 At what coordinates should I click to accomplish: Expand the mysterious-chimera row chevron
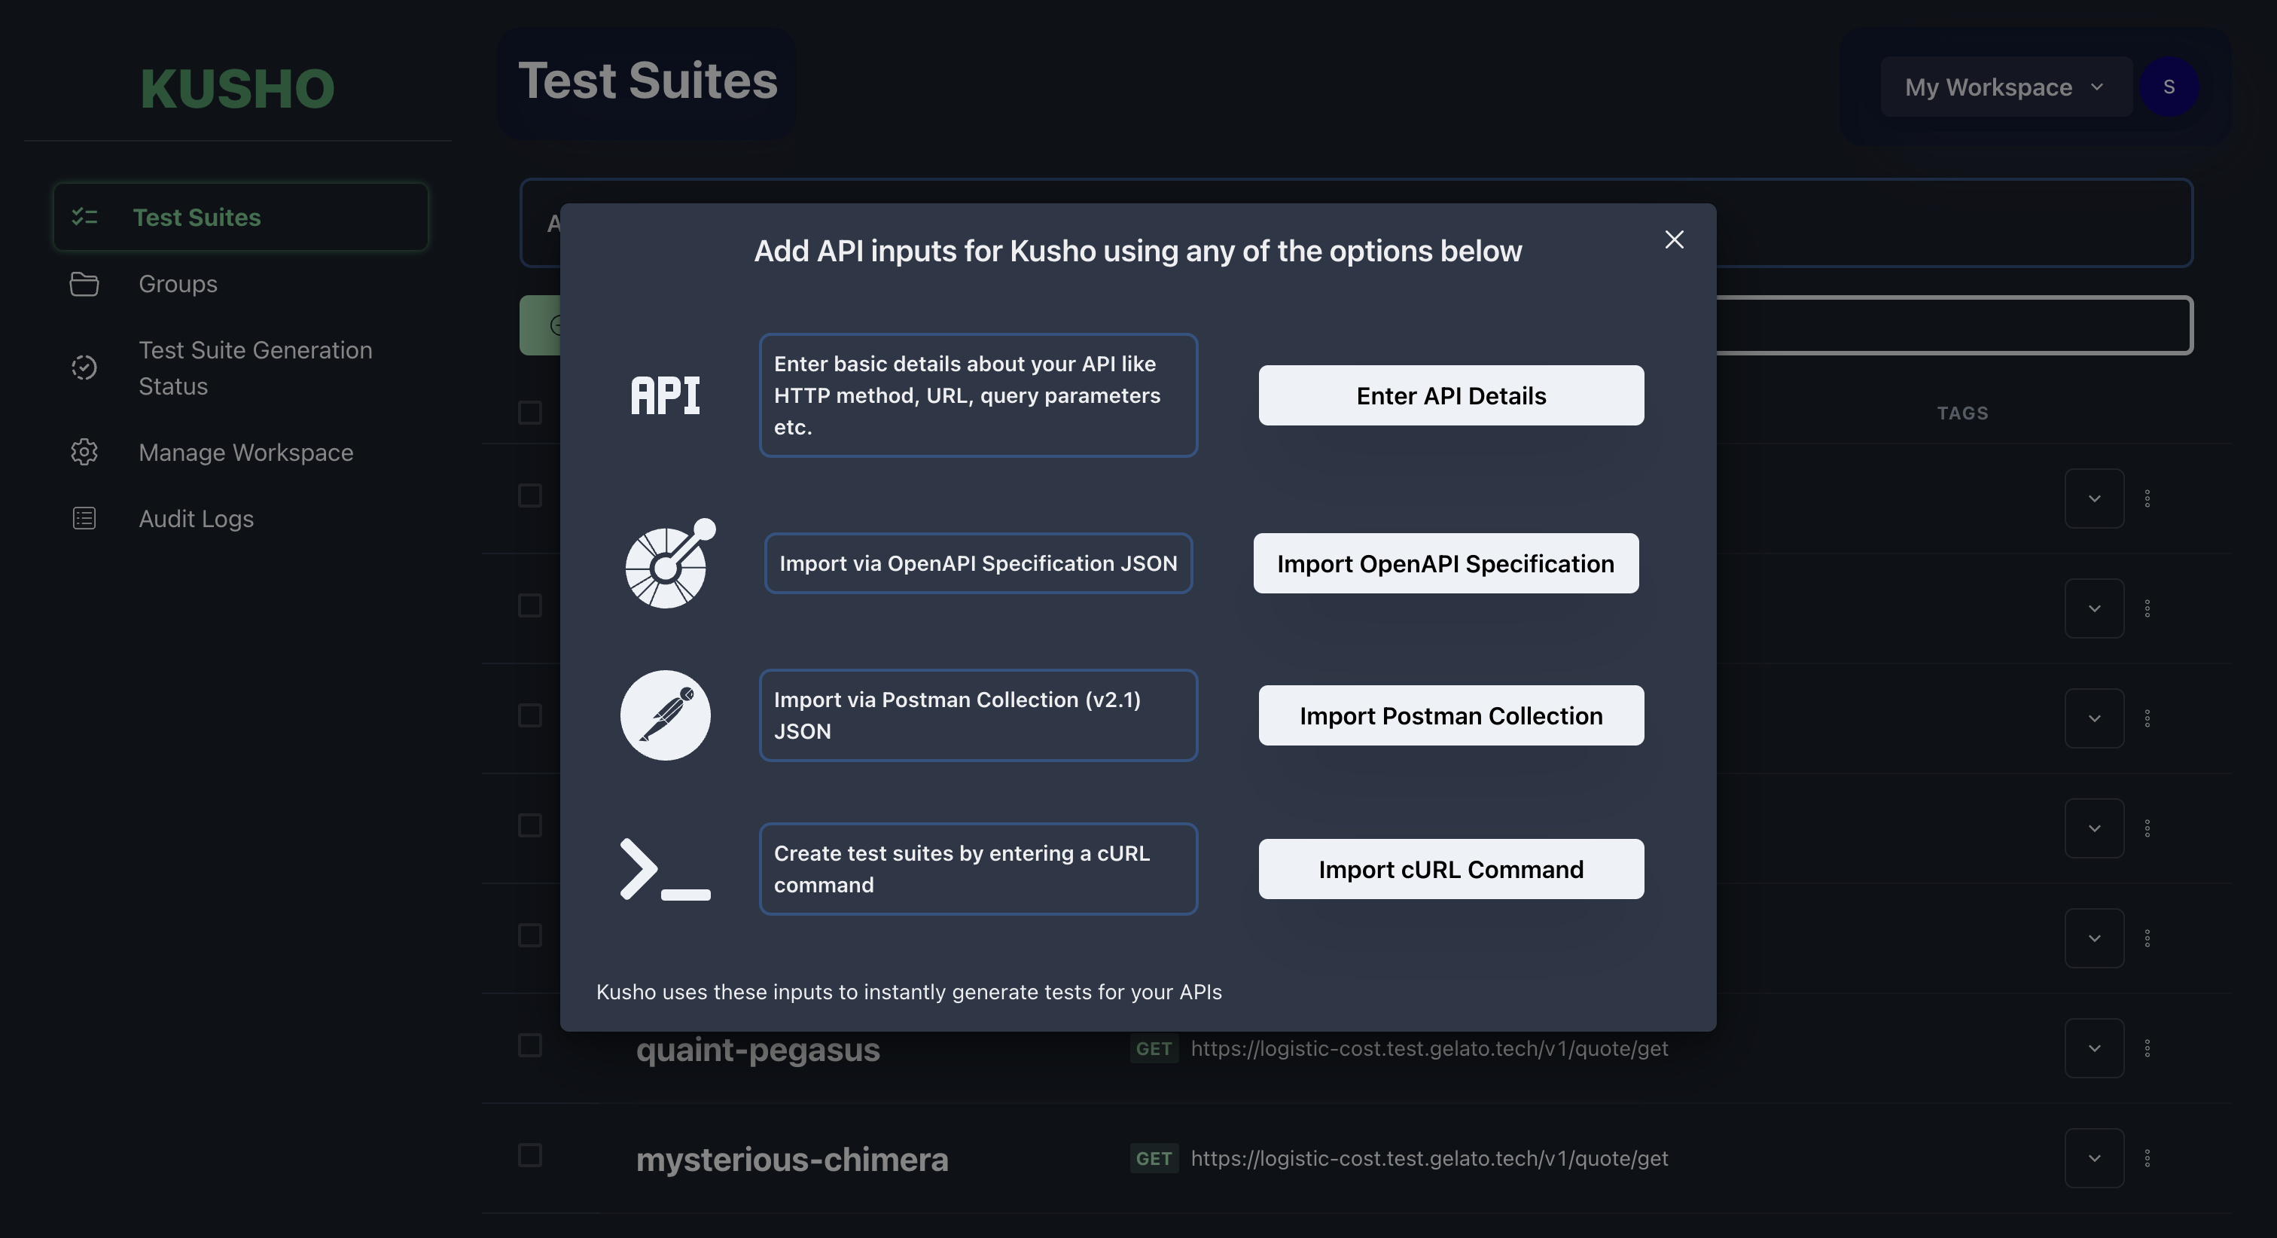click(2094, 1157)
